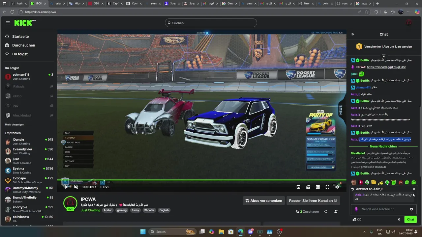Open IPCWA channel avatar
The width and height of the screenshot is (422, 237).
tap(70, 203)
